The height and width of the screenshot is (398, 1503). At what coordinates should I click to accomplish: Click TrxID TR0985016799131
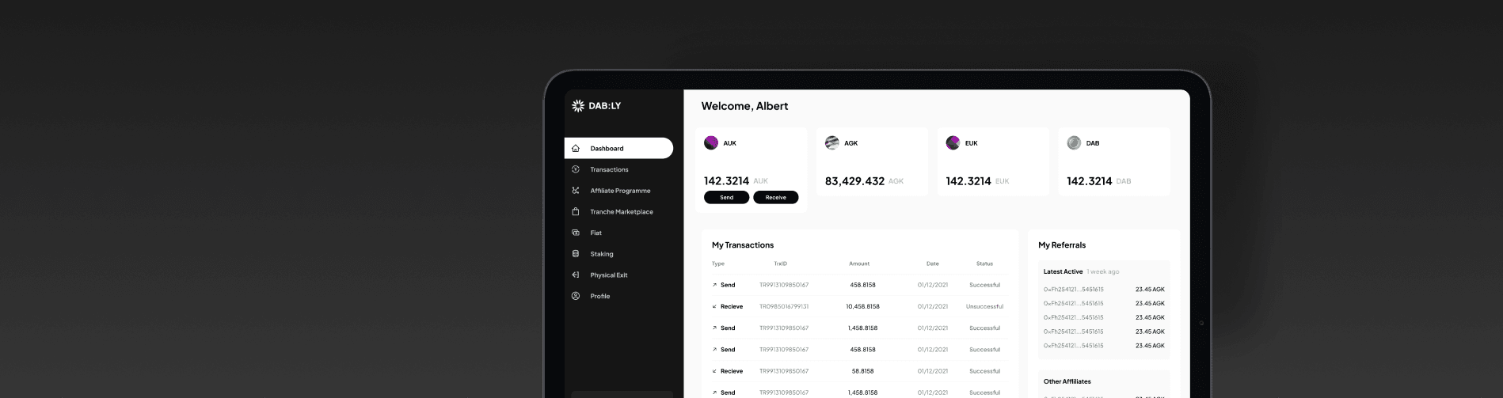(x=784, y=306)
